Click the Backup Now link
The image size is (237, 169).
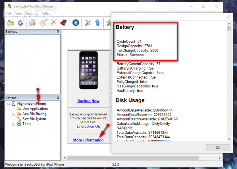click(x=89, y=101)
